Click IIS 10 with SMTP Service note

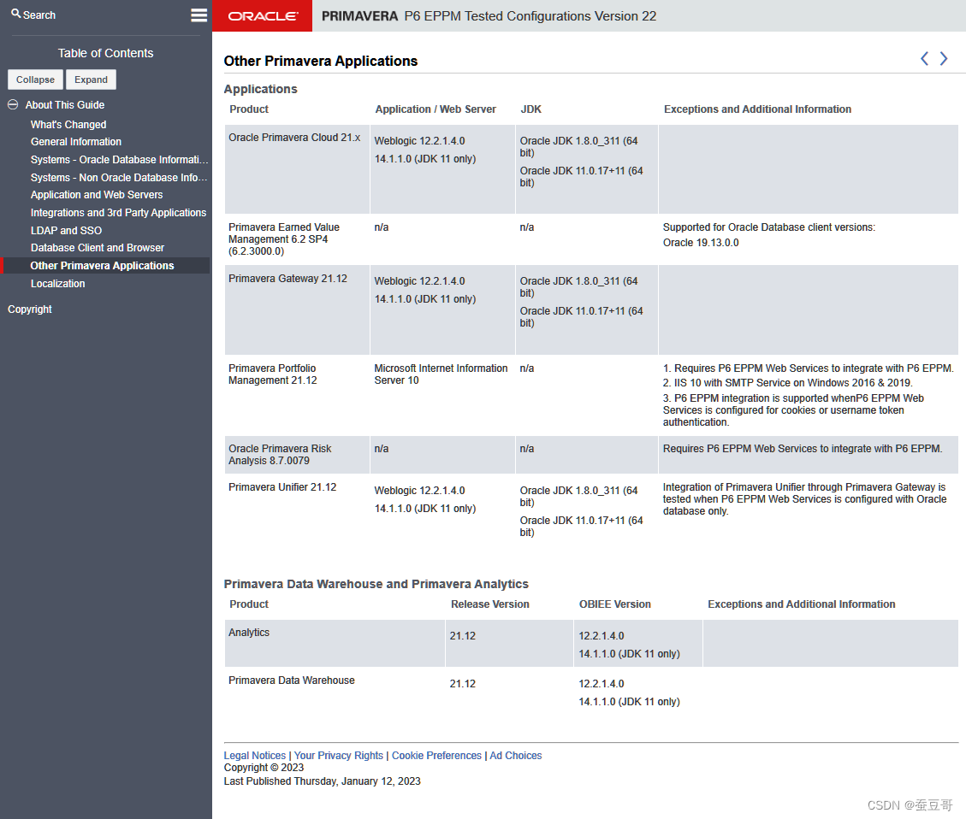(x=787, y=383)
